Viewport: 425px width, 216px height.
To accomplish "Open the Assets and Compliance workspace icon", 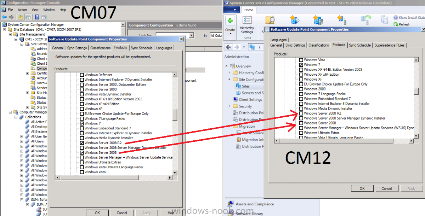I will coord(230,204).
